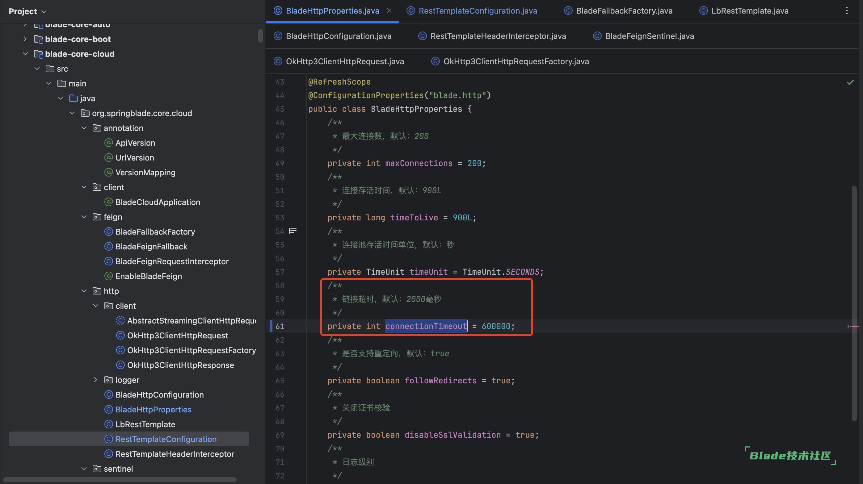The image size is (863, 484).
Task: Click the project tree vertical scrollbar
Action: (260, 35)
